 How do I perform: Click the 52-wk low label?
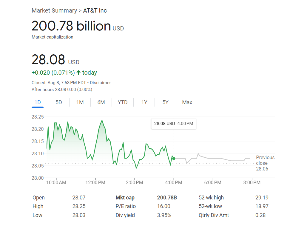click(x=210, y=206)
